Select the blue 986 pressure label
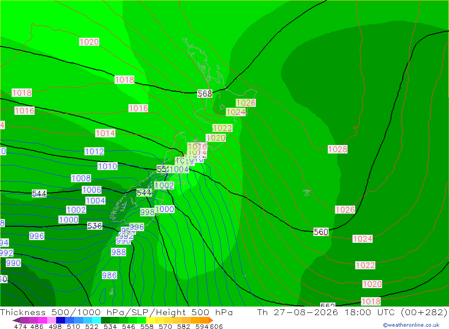 click(110, 275)
